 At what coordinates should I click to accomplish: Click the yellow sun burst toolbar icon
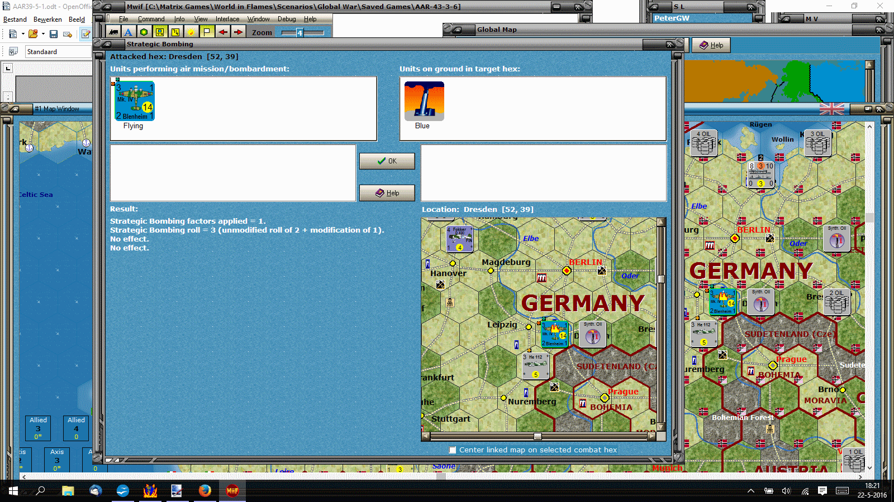[x=191, y=32]
